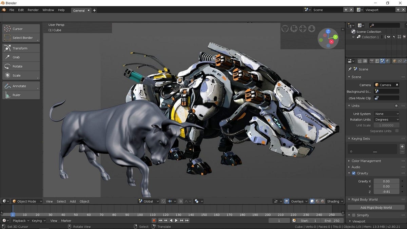Open the Object Mode dropdown
407x229 pixels.
(x=27, y=201)
